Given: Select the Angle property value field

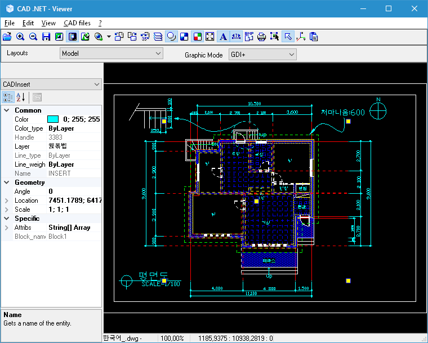Looking at the screenshot, I should (73, 191).
